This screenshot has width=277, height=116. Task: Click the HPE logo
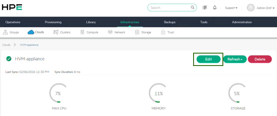coord(12,7)
